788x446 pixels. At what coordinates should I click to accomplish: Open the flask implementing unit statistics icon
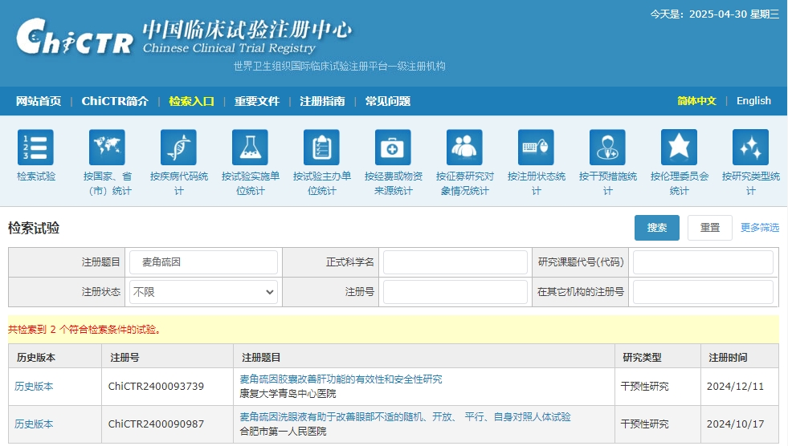click(250, 148)
